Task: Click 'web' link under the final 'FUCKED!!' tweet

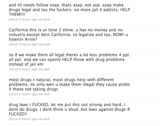Action: click(47, 119)
